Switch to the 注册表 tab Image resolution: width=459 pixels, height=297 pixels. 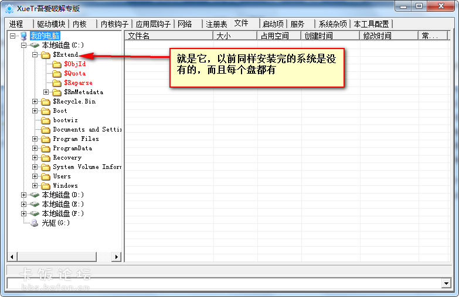(x=216, y=24)
